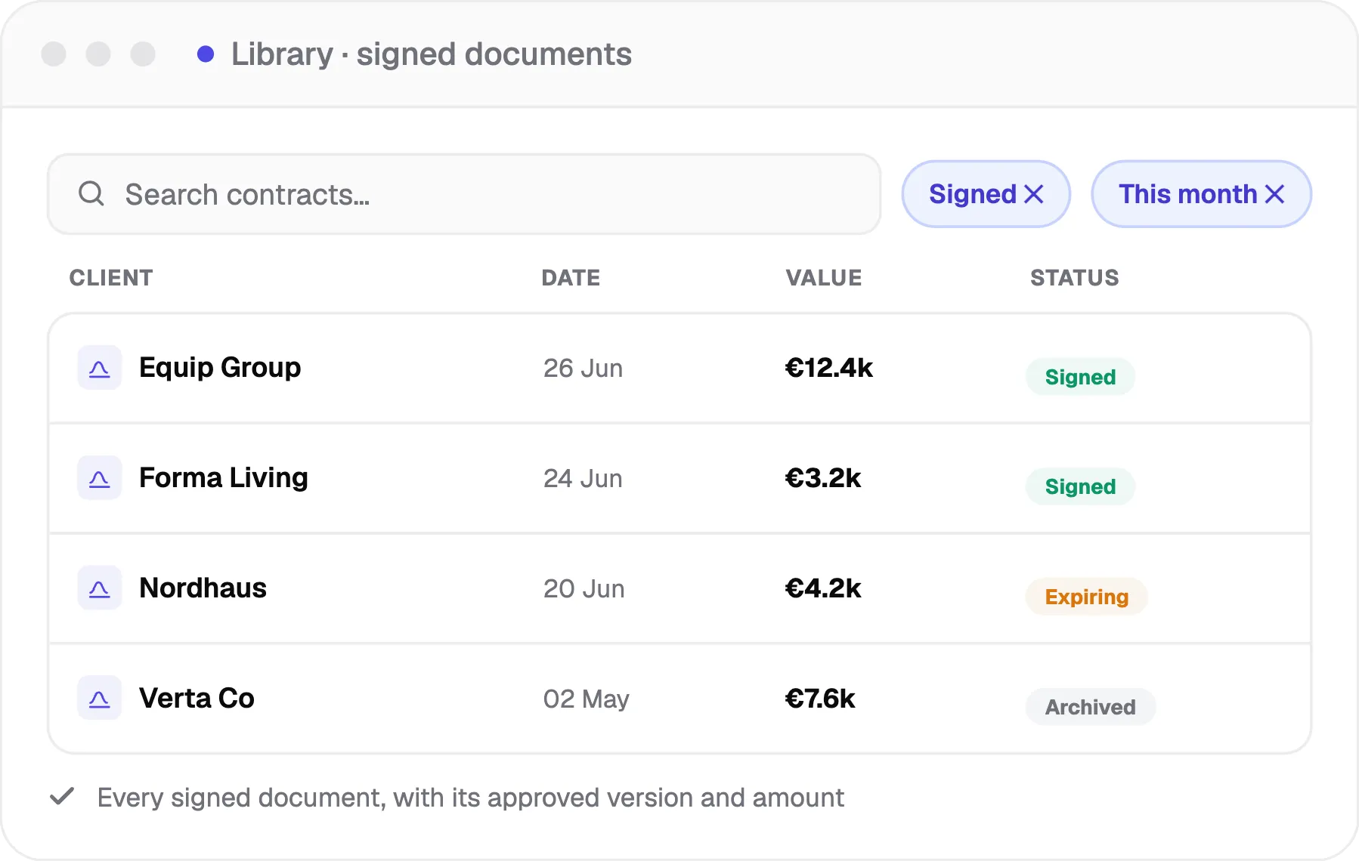This screenshot has width=1359, height=861.
Task: Click the 02 May date cell
Action: (x=587, y=699)
